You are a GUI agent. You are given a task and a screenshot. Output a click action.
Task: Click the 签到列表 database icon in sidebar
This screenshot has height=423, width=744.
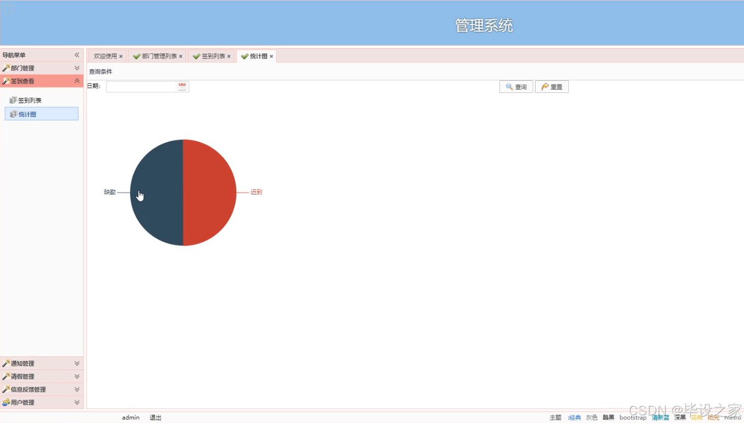pyautogui.click(x=13, y=99)
